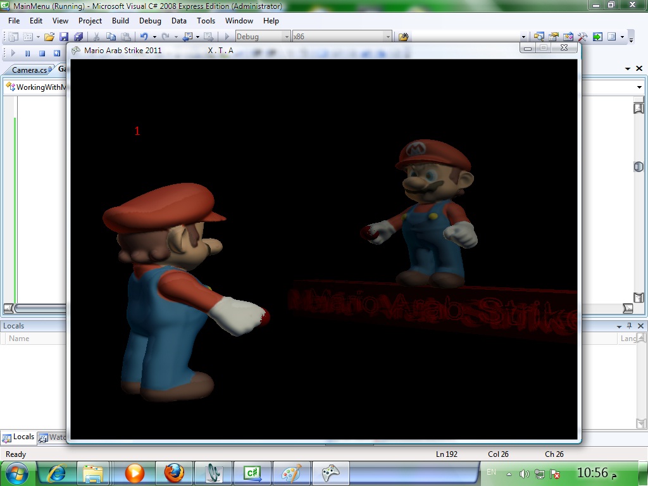The width and height of the screenshot is (648, 486).
Task: Save the current file with the floppy icon
Action: tap(64, 37)
